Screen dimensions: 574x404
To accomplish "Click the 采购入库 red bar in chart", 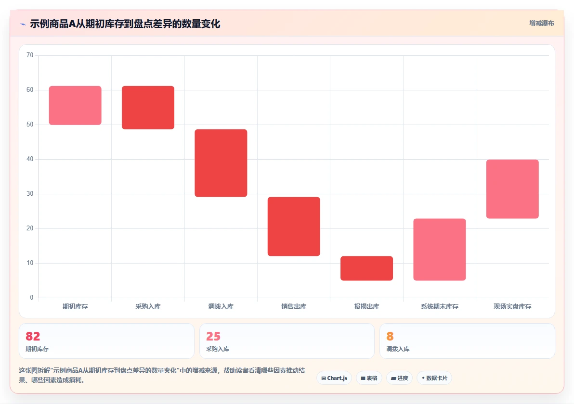I will click(148, 107).
